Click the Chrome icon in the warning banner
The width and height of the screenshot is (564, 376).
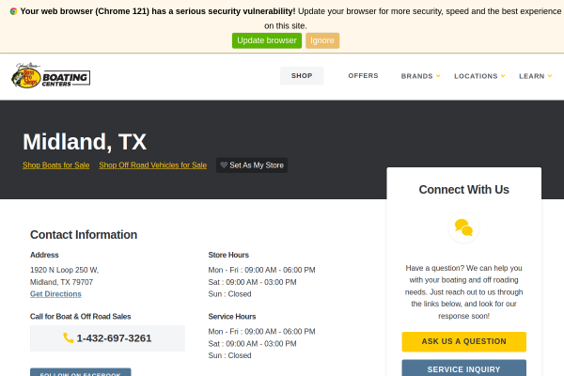pos(13,11)
